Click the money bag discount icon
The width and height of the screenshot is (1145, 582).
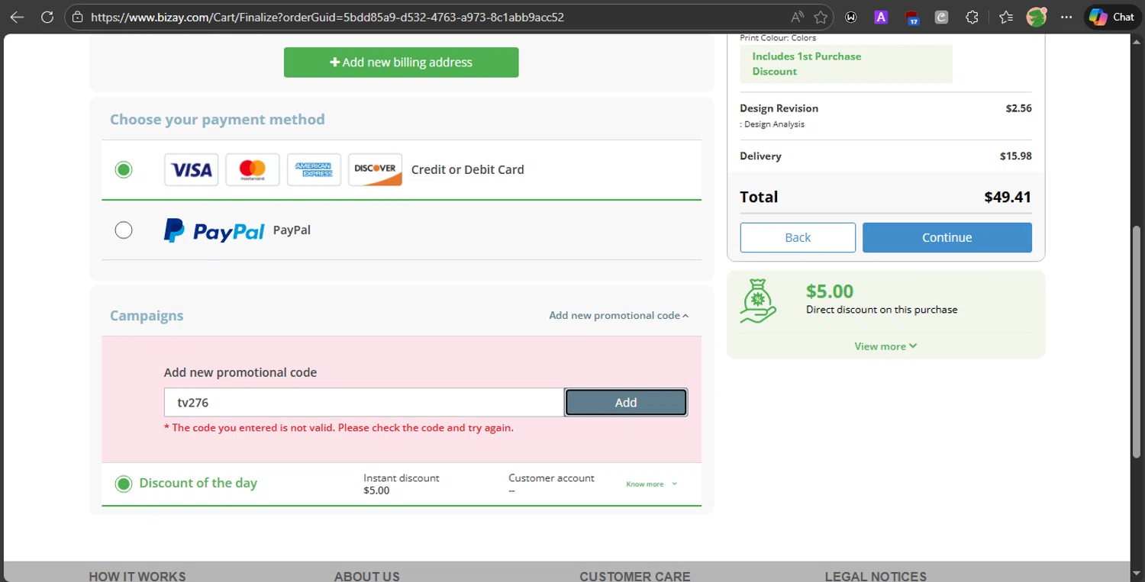[758, 301]
